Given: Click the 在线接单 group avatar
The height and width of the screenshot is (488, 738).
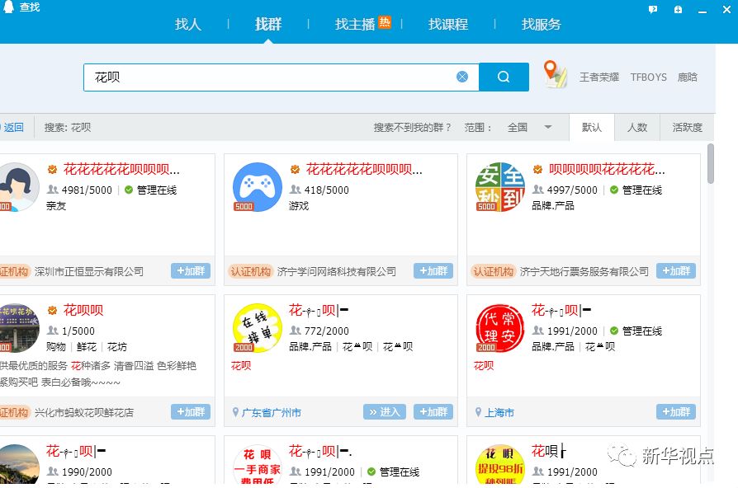Looking at the screenshot, I should pyautogui.click(x=257, y=328).
